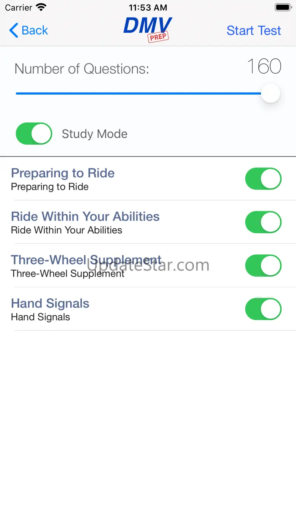Select the Preparing to Ride title
This screenshot has width=296, height=527.
[x=63, y=173]
